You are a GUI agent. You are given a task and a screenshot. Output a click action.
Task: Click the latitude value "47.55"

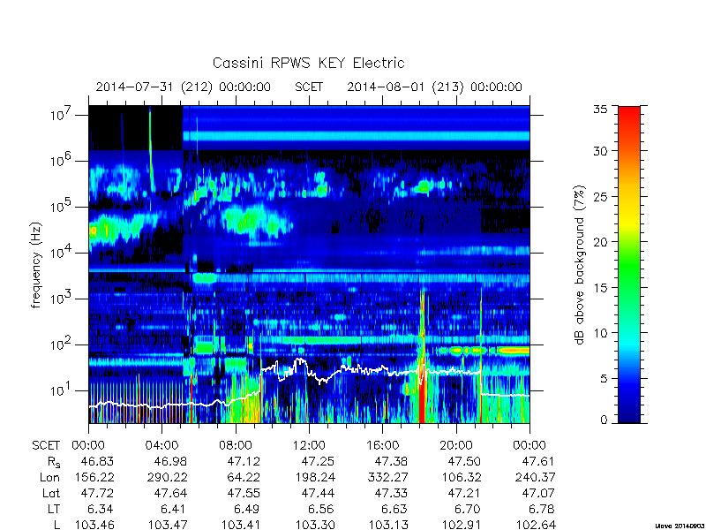click(x=244, y=493)
